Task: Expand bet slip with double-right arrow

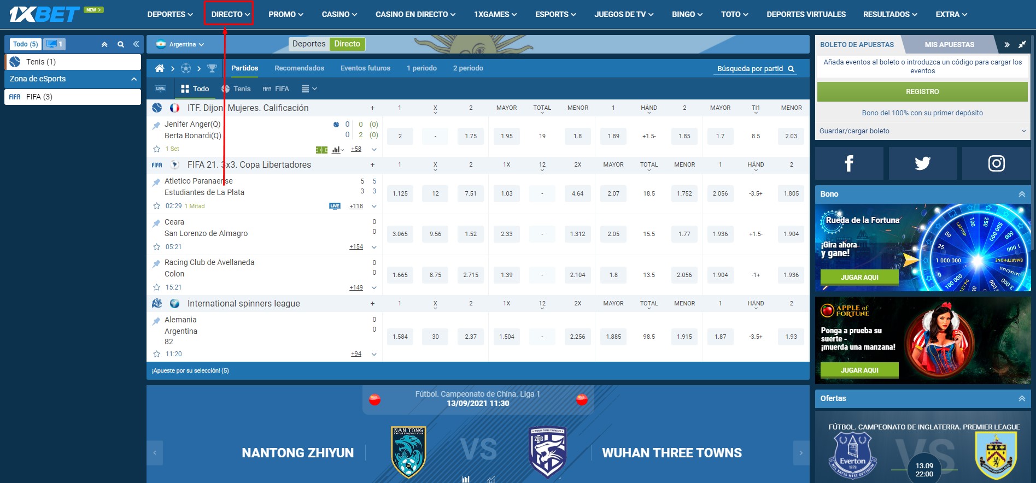Action: [1006, 45]
